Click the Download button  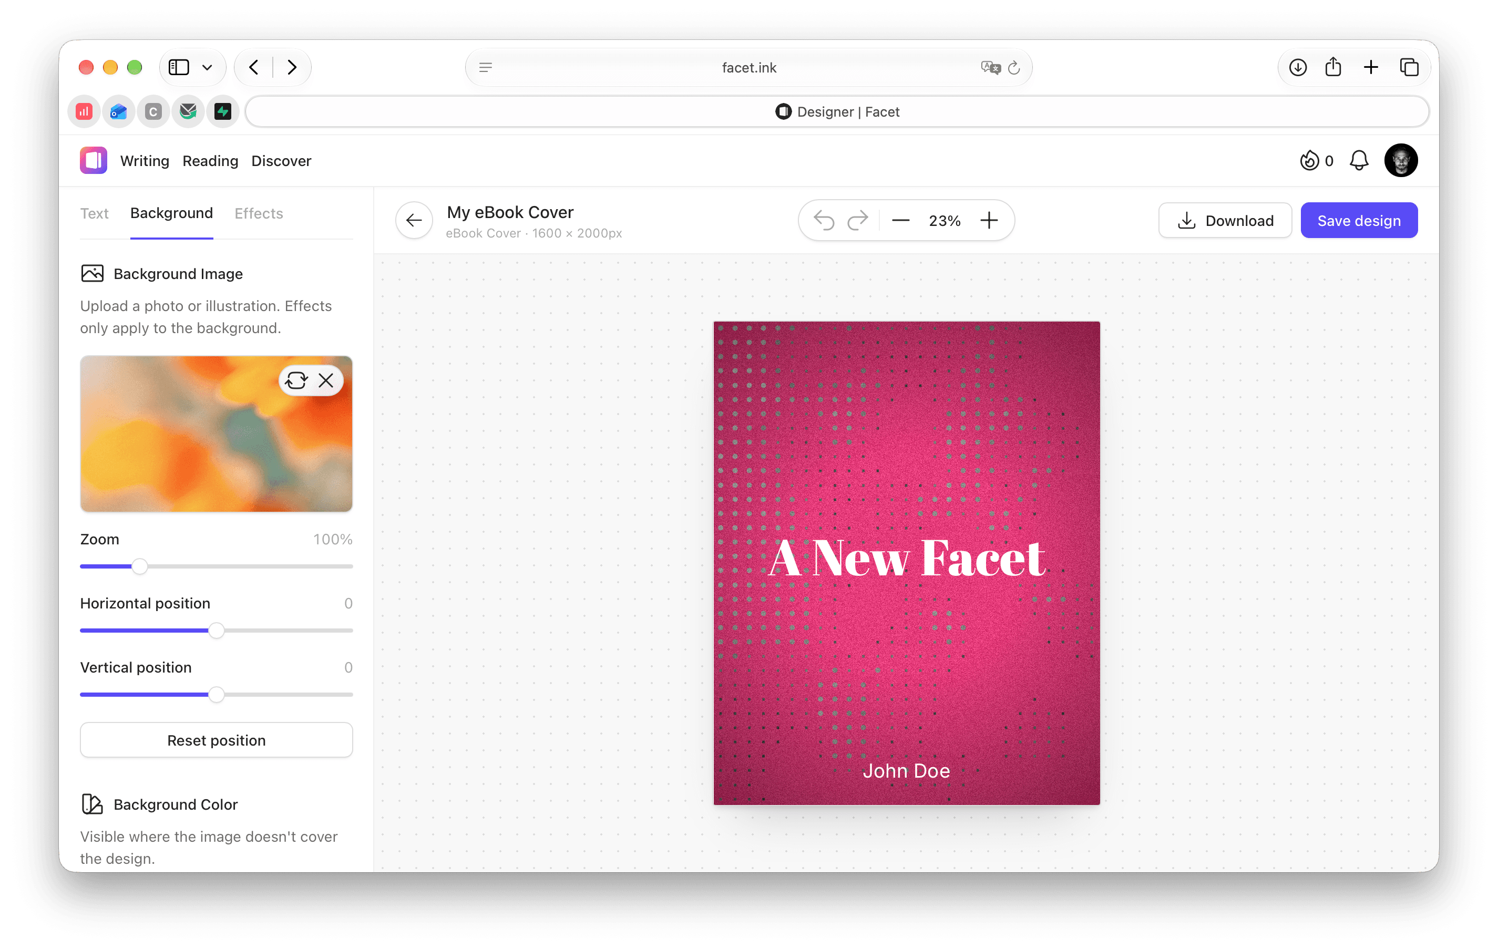1225,220
